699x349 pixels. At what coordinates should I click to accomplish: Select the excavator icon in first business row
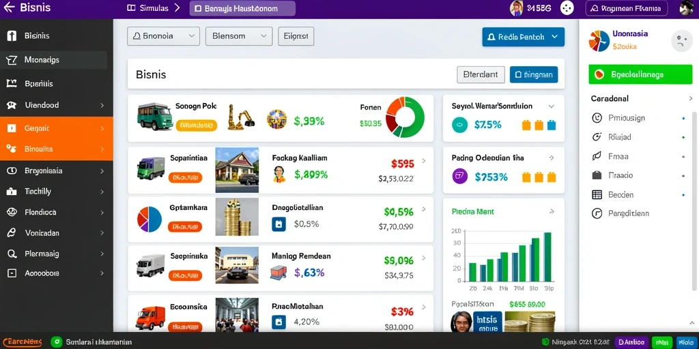tap(241, 117)
